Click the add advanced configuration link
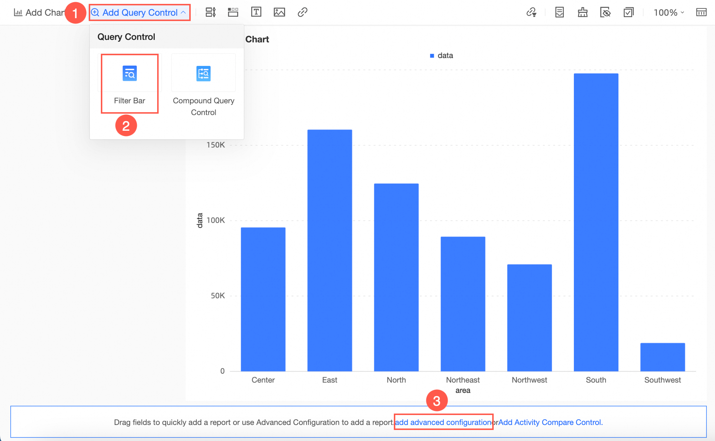 click(x=443, y=422)
